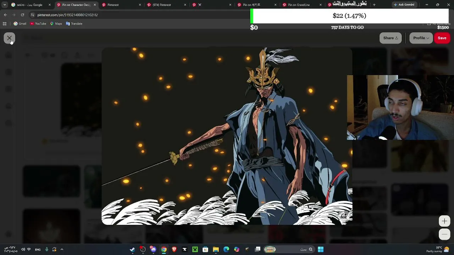Open Copilot from the taskbar
454x255 pixels.
(237, 249)
